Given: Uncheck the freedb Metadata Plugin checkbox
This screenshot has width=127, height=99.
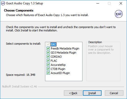Looking at the screenshot, I should (x=48, y=48).
